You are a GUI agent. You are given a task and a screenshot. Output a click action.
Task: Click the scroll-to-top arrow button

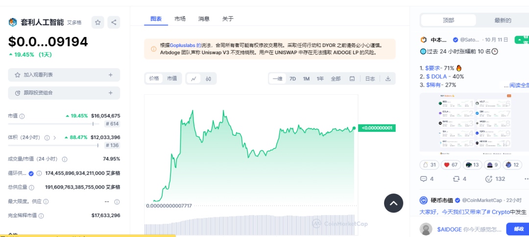(x=393, y=203)
